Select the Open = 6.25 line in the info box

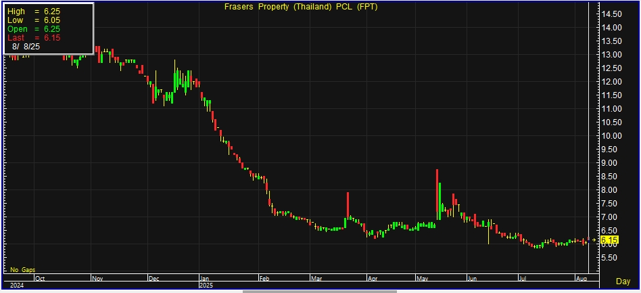pos(34,29)
